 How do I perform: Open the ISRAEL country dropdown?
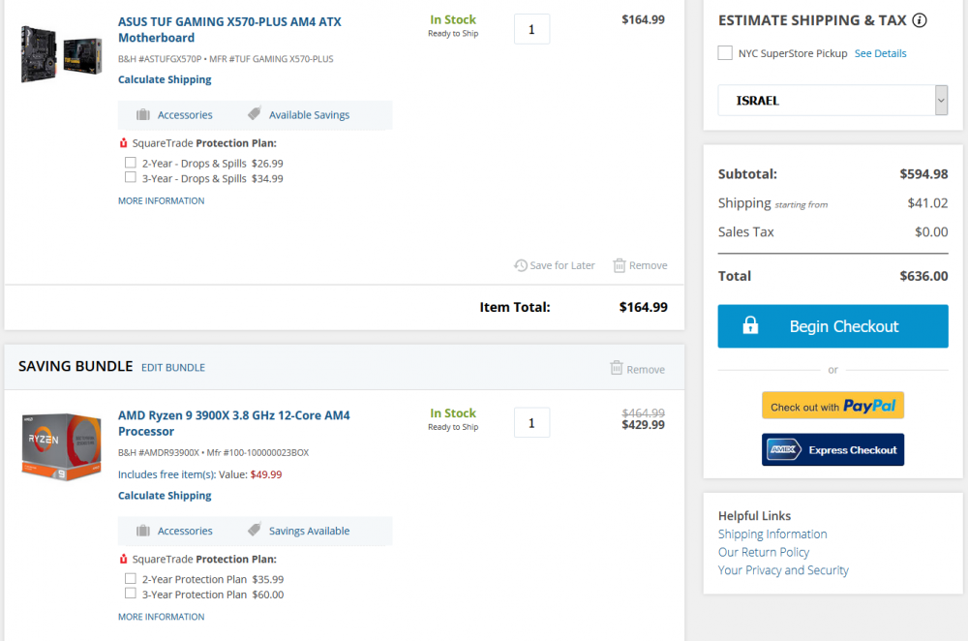pos(832,100)
